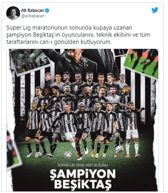Click the BEŞİKTAŞ word below the headline
The image size is (168, 193).
point(83,184)
